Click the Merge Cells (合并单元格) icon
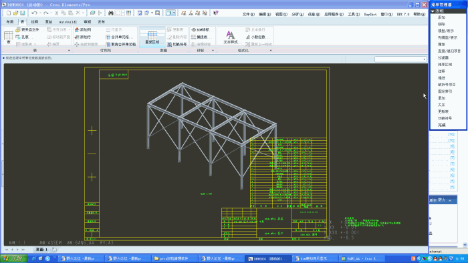This screenshot has height=263, width=468. (x=108, y=37)
